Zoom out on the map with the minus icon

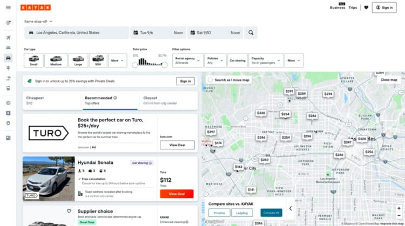tap(399, 215)
